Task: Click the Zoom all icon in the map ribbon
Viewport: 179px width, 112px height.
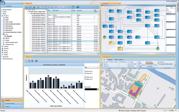Action: click(x=103, y=62)
